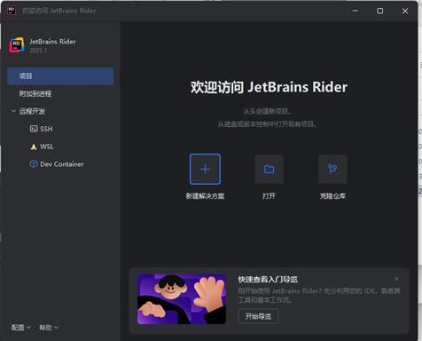Open the 帮助 dropdown menu

click(49, 328)
